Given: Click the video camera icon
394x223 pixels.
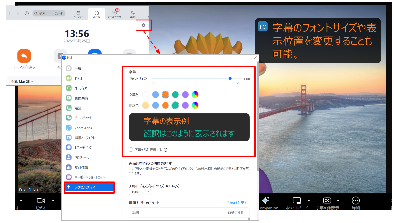Looking at the screenshot, I should coord(41,200).
